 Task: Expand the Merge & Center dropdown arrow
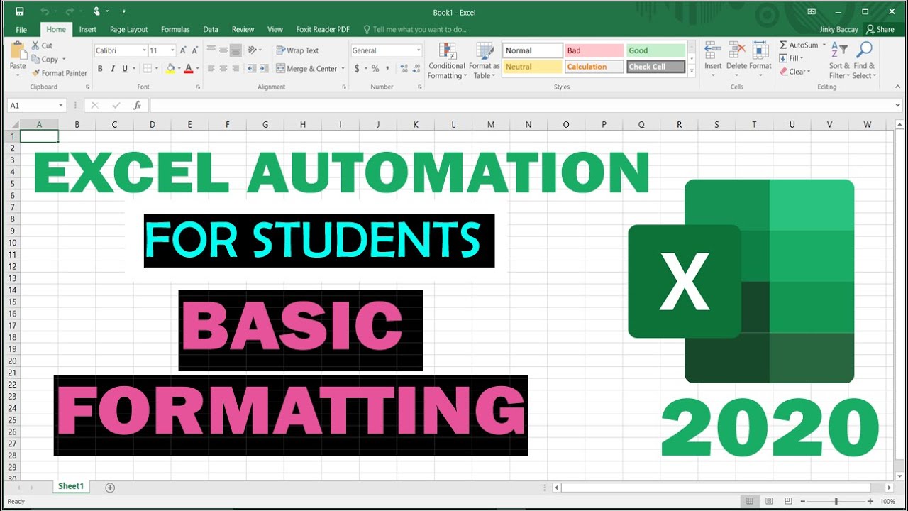point(343,69)
